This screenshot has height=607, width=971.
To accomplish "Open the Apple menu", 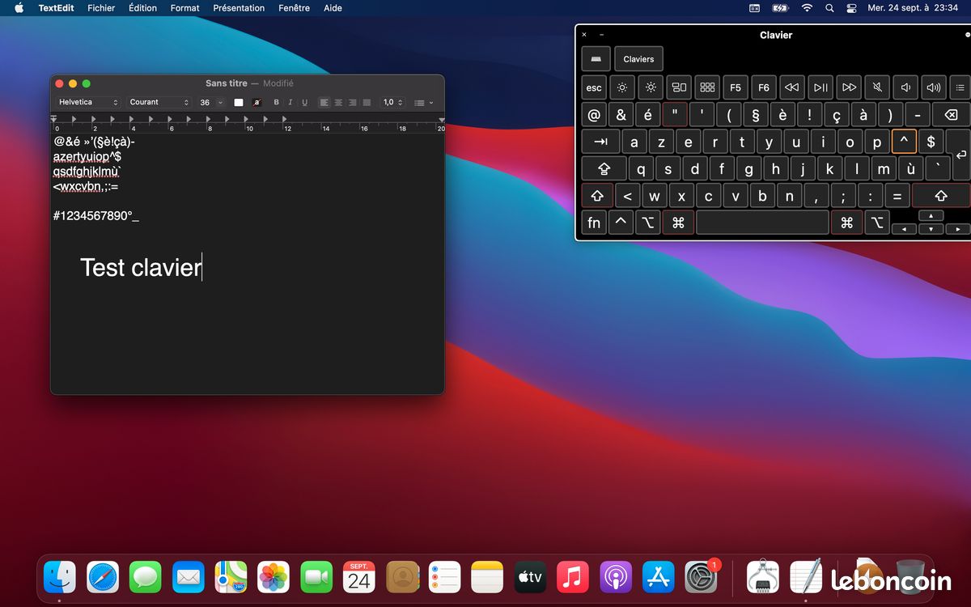I will click(19, 8).
